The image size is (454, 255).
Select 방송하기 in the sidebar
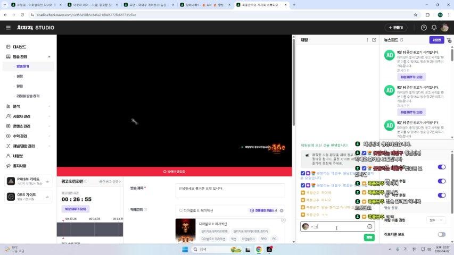(22, 66)
